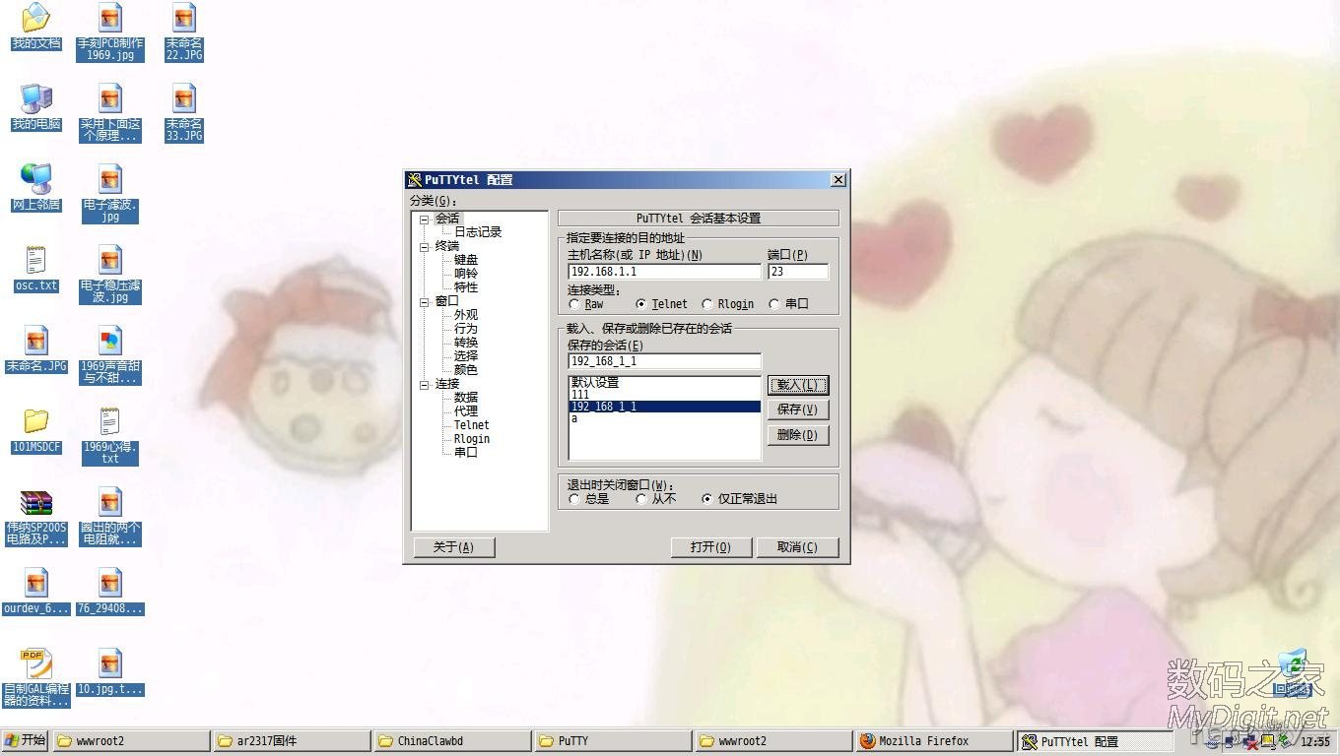Open the 我的文档 desktop folder icon

tap(35, 18)
